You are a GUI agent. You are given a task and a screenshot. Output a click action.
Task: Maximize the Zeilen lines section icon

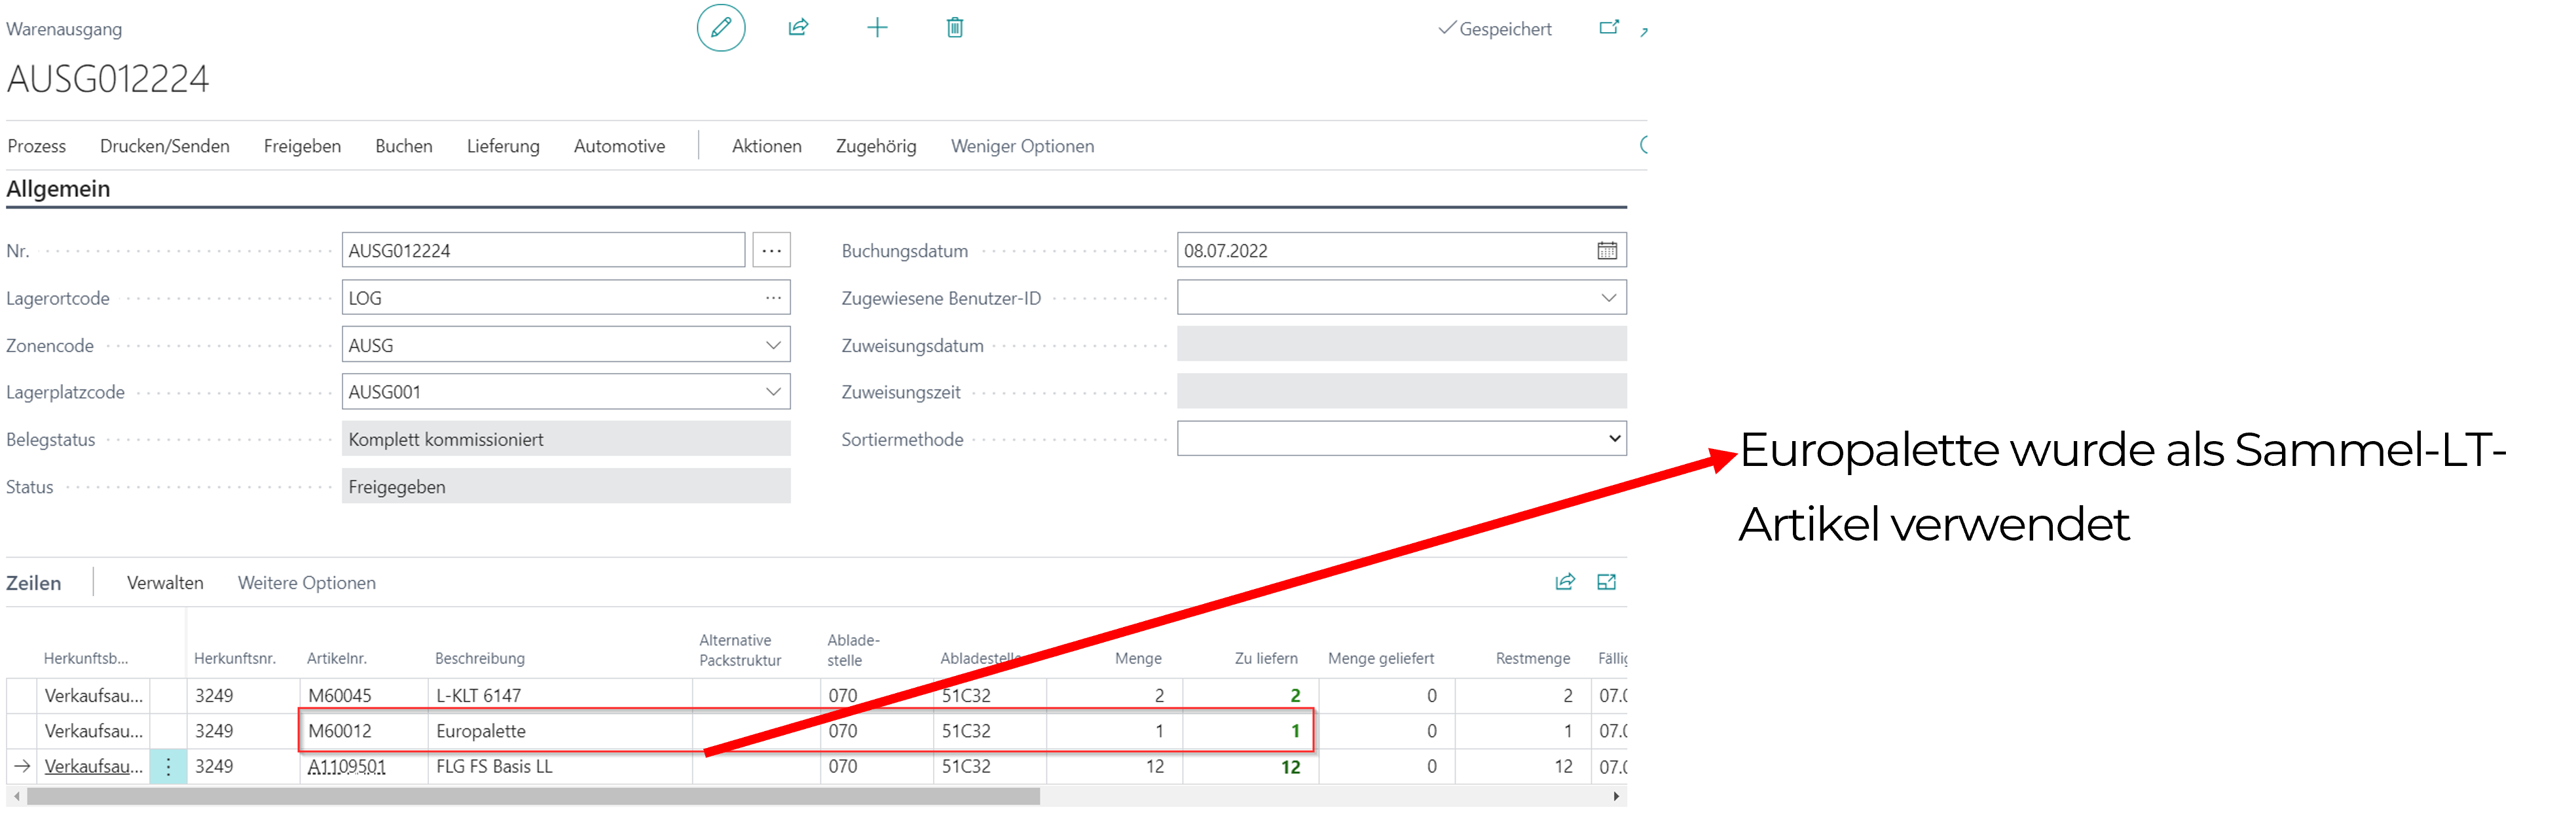click(1606, 582)
